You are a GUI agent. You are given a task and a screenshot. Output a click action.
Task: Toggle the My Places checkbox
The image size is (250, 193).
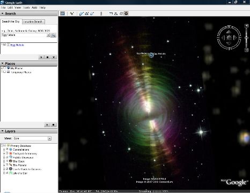pyautogui.click(x=5, y=68)
